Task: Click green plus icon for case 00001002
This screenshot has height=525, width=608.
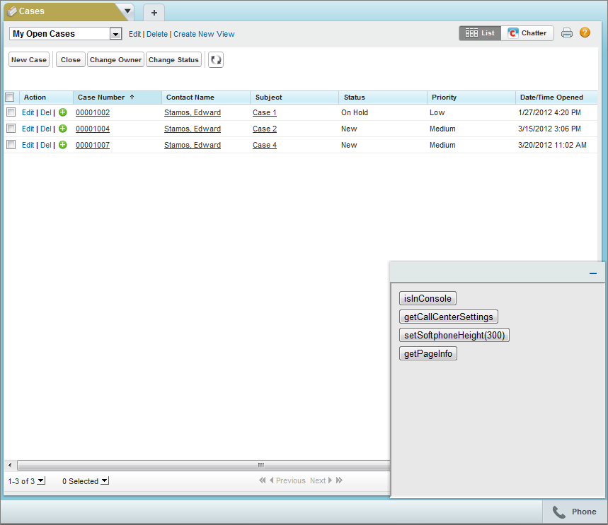Action: pyautogui.click(x=63, y=112)
